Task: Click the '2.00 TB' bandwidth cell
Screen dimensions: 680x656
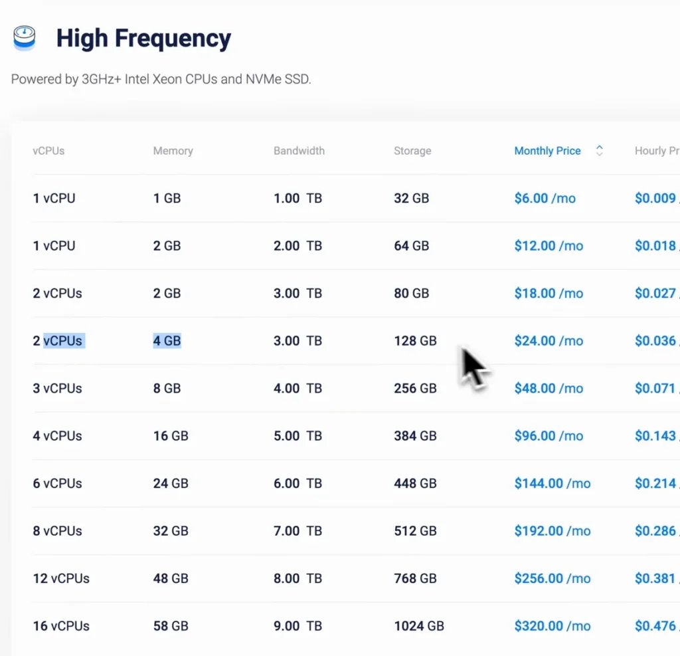Action: click(x=298, y=246)
